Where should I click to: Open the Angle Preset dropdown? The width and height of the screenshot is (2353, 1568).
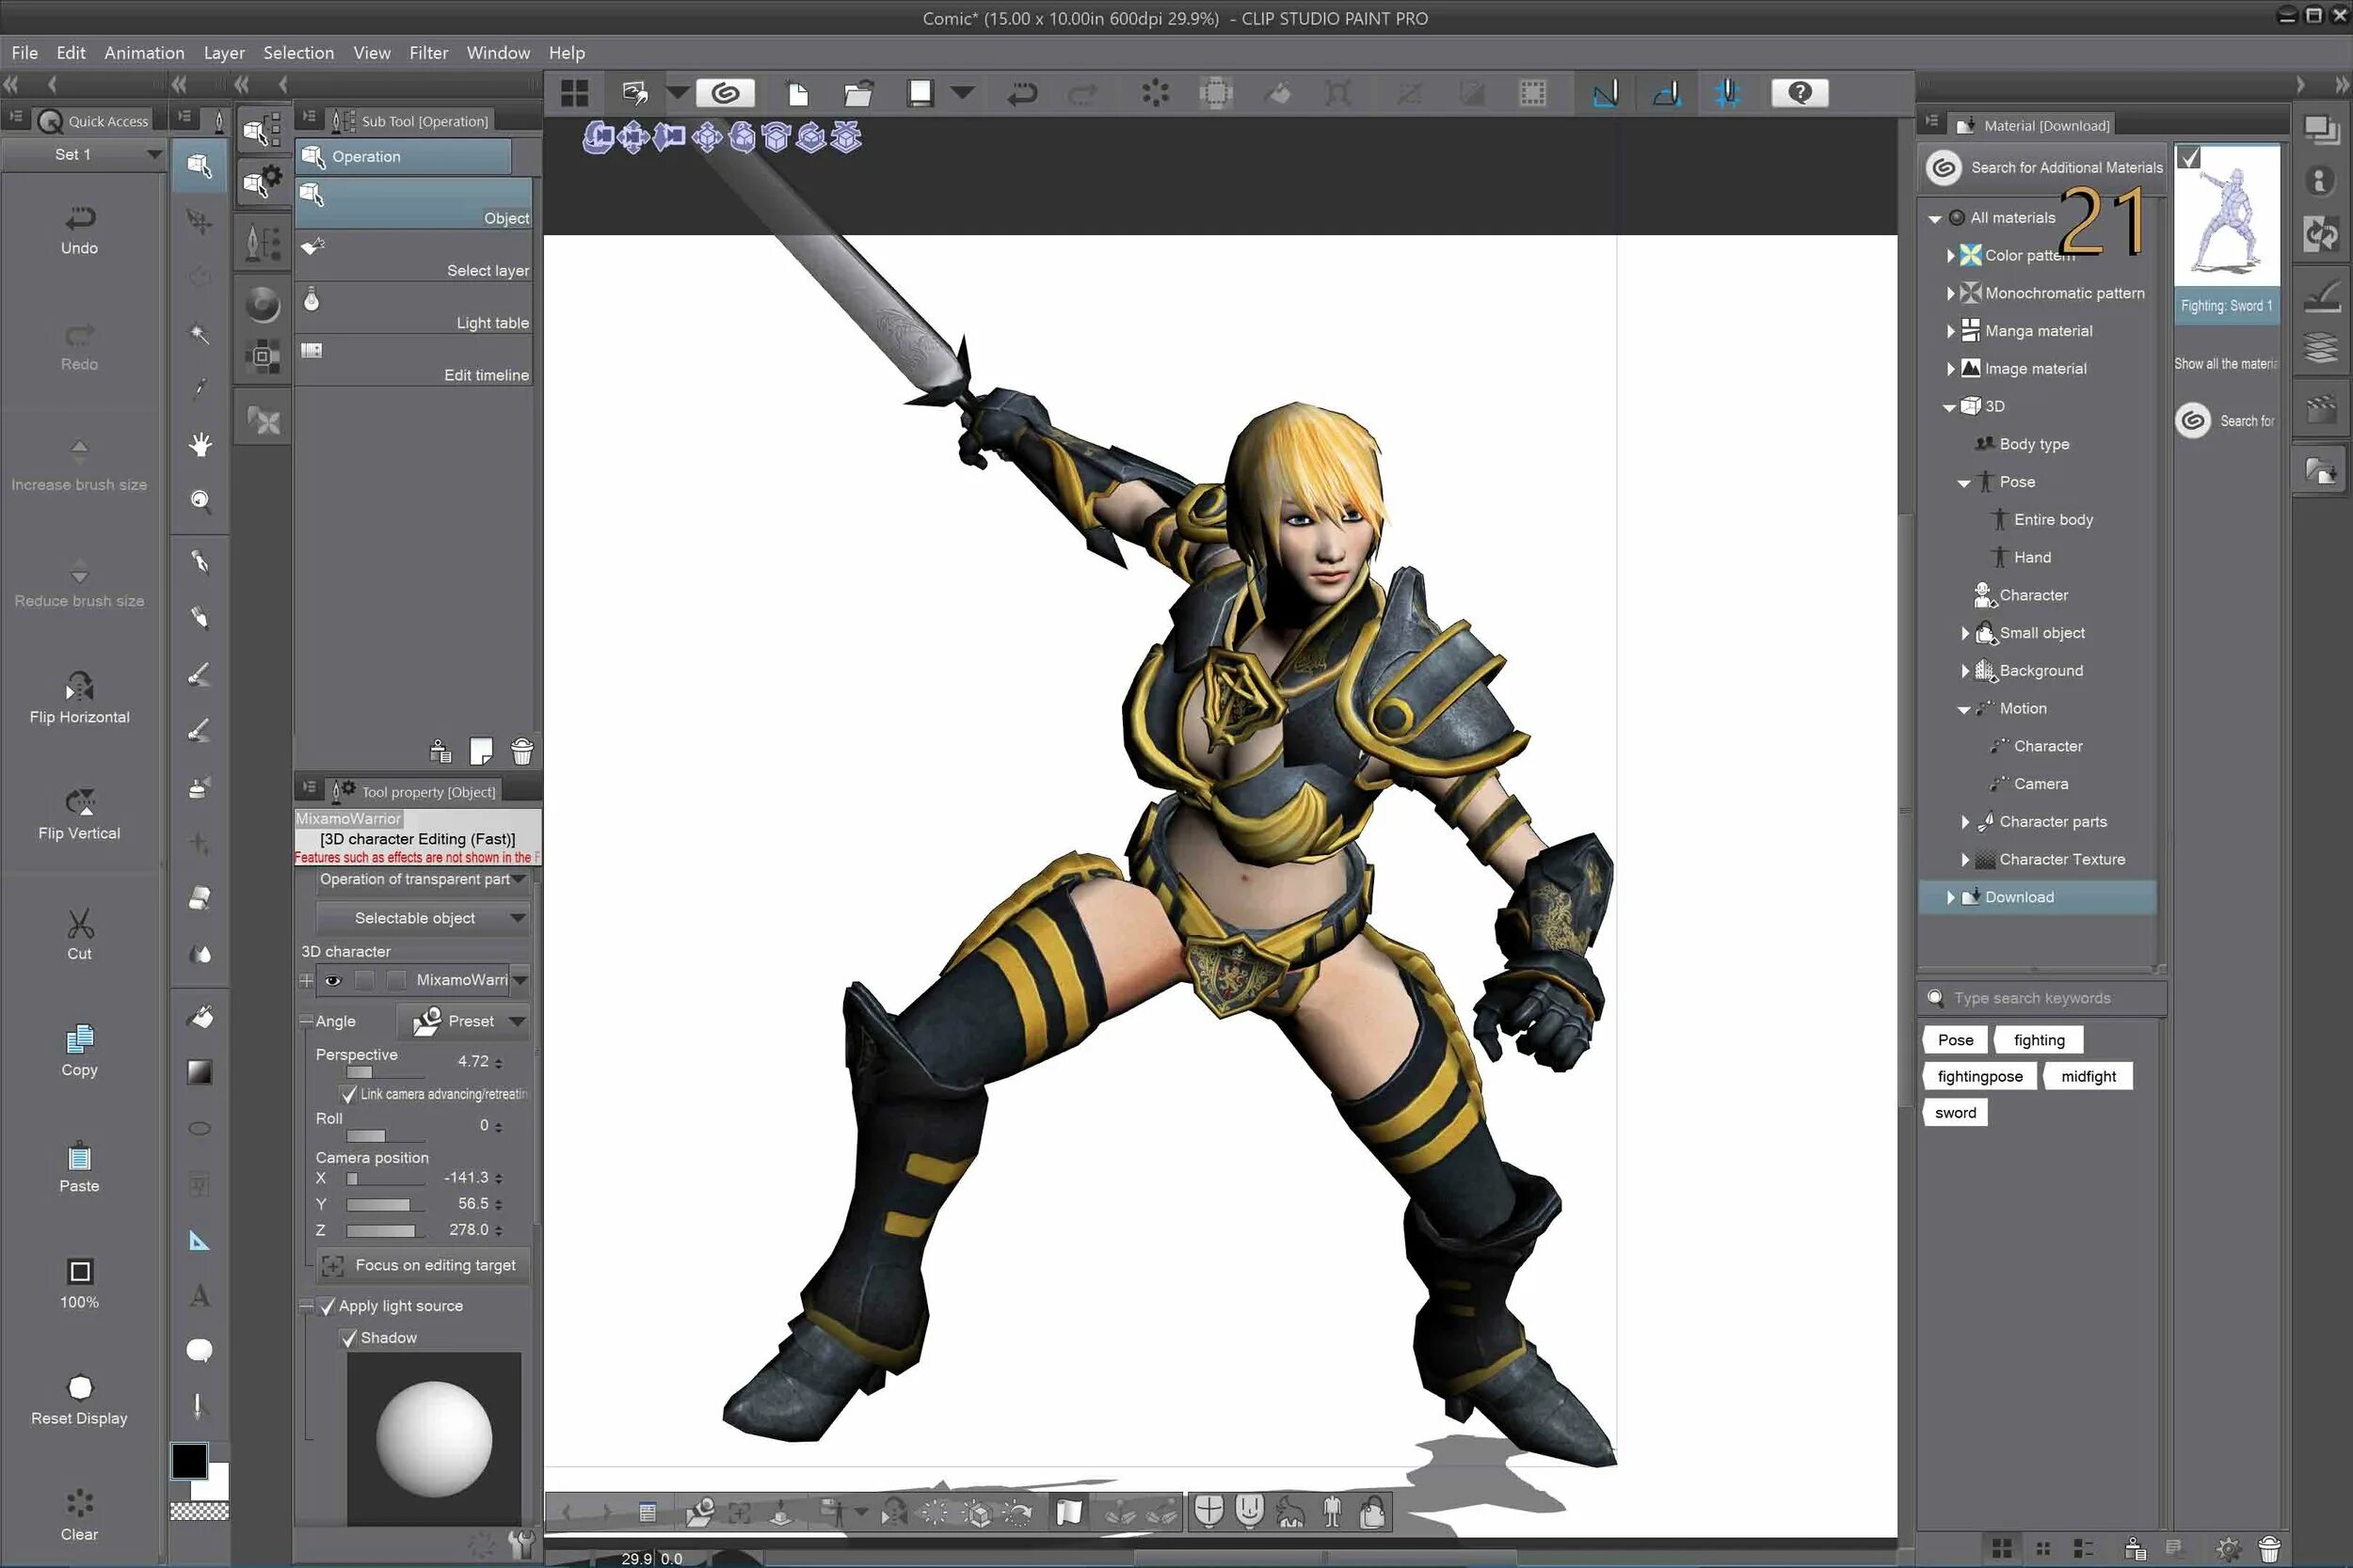463,1021
